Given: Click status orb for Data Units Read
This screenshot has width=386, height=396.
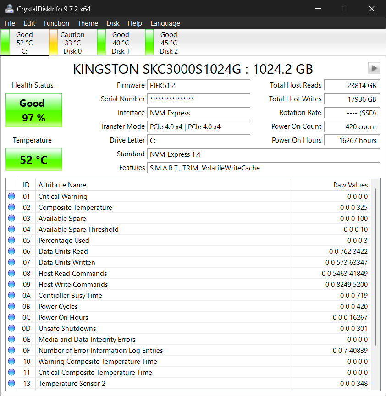Looking at the screenshot, I should (11, 251).
